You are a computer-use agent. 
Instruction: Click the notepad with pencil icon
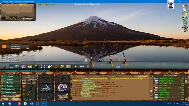click(185, 9)
